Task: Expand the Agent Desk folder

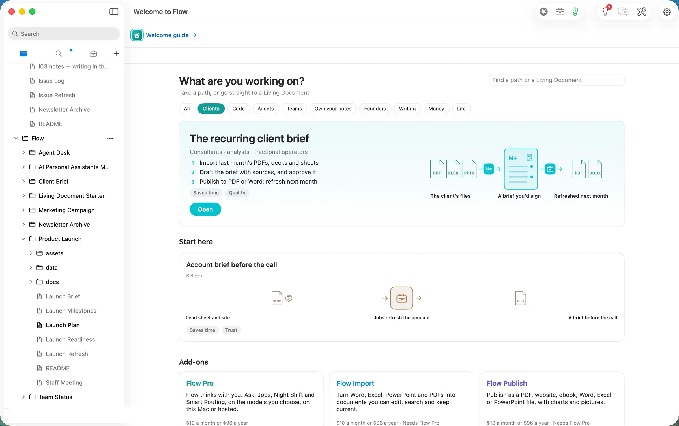Action: 23,153
